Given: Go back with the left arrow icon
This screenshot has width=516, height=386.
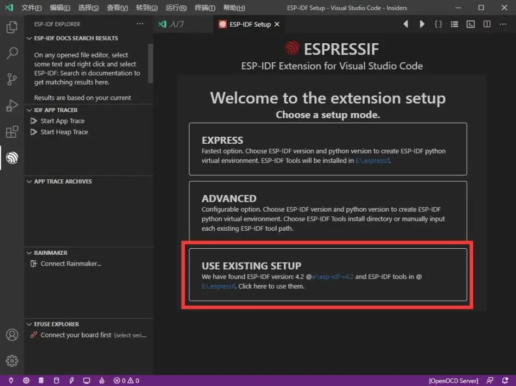Looking at the screenshot, I should point(406,24).
